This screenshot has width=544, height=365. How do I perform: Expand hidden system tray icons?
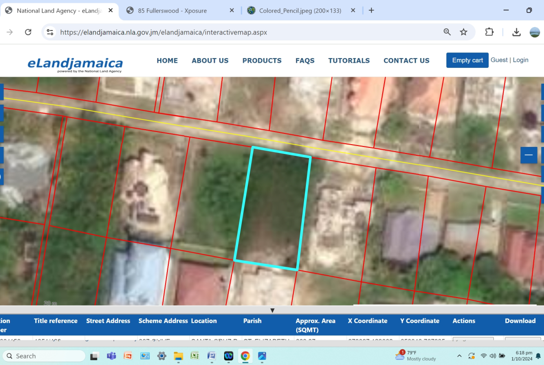(459, 356)
